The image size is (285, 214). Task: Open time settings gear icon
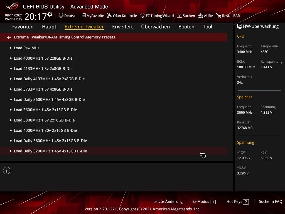pos(50,14)
